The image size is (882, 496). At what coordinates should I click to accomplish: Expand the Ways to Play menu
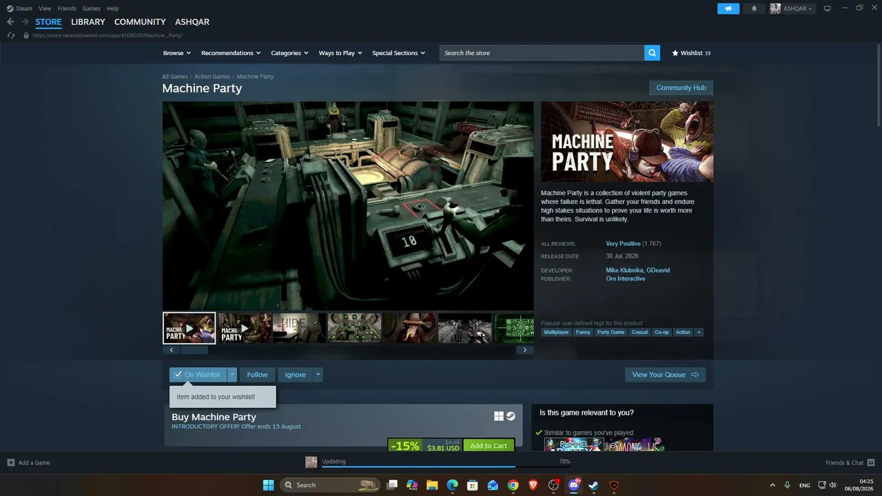340,53
